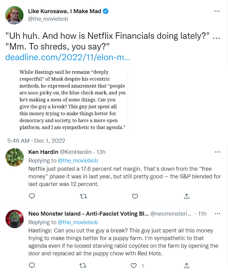Image resolution: width=228 pixels, height=277 pixels.
Task: Reply to Ken Hardin's tweet
Action: pyautogui.click(x=32, y=196)
